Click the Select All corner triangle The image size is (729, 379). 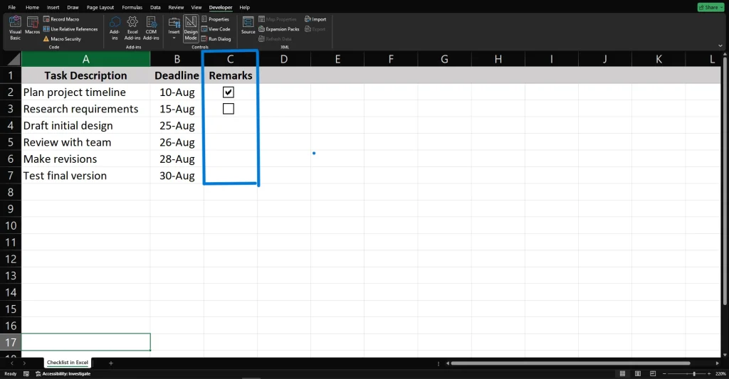(x=14, y=59)
